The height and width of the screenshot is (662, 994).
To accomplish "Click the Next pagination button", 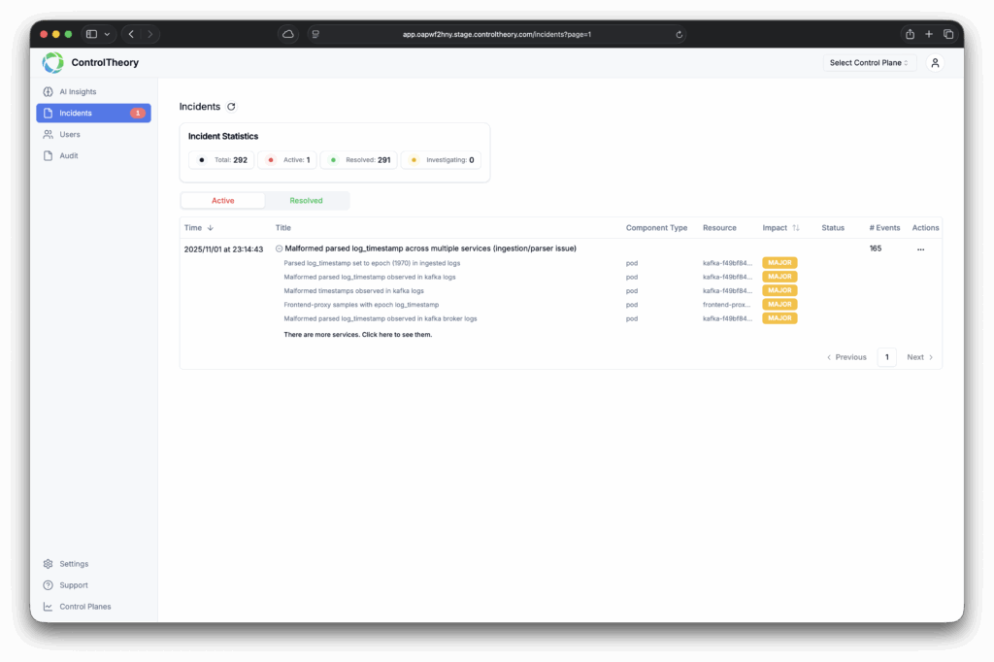I will pos(919,357).
